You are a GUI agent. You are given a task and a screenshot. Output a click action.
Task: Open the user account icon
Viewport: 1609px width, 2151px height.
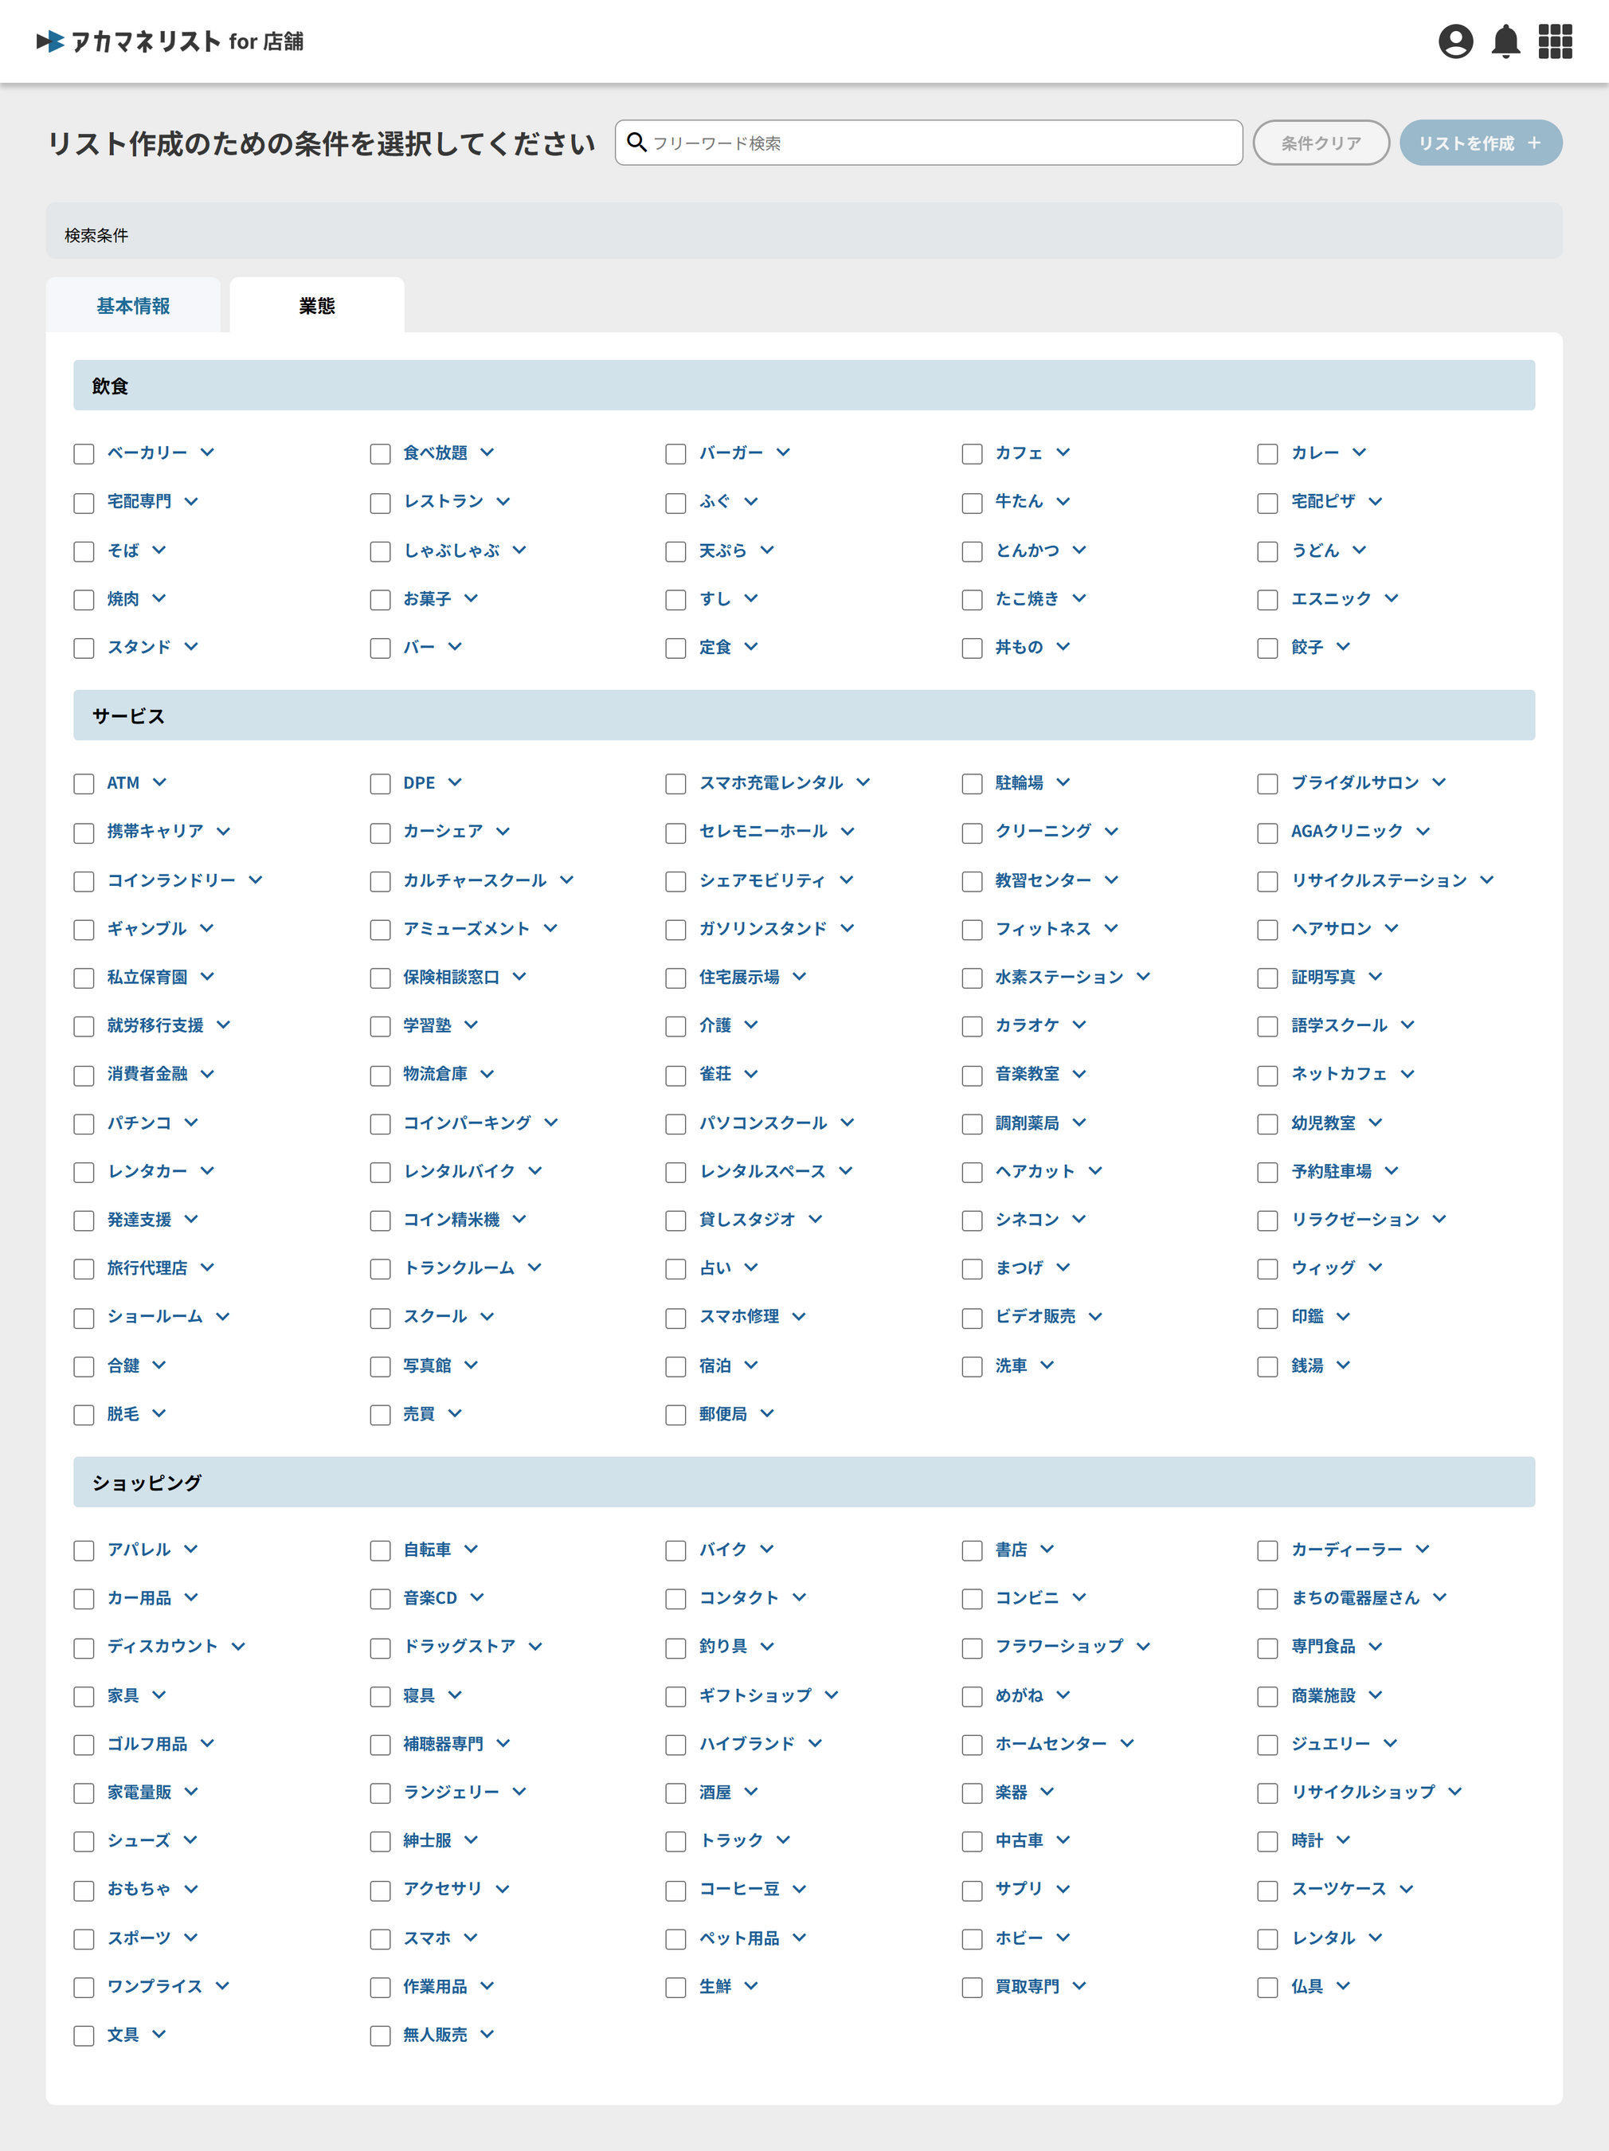1455,41
